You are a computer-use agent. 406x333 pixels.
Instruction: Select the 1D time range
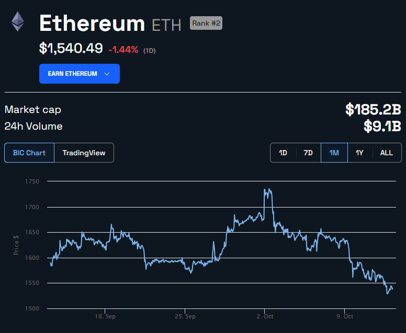pyautogui.click(x=283, y=153)
